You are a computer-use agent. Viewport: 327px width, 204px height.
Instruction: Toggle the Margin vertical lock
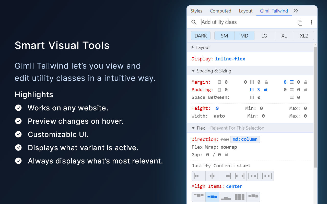[306, 82]
